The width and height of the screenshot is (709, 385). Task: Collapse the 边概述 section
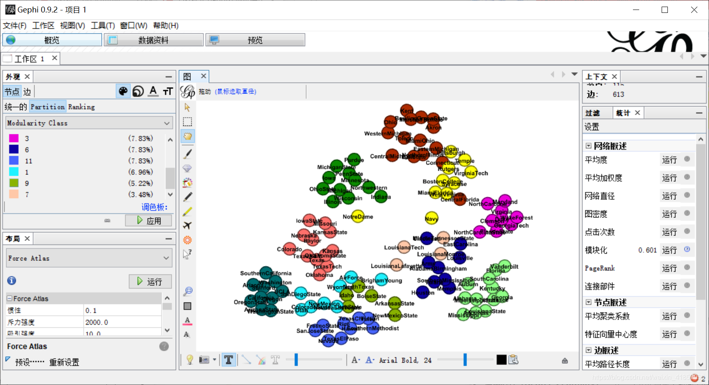tap(588, 351)
